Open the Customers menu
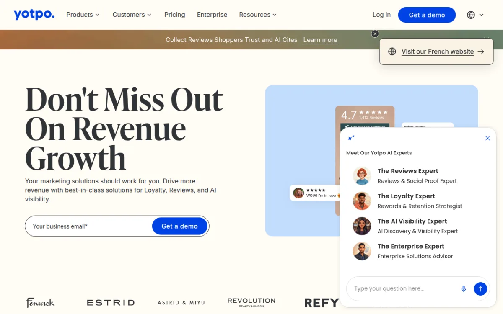Viewport: 503px width, 314px height. (132, 15)
